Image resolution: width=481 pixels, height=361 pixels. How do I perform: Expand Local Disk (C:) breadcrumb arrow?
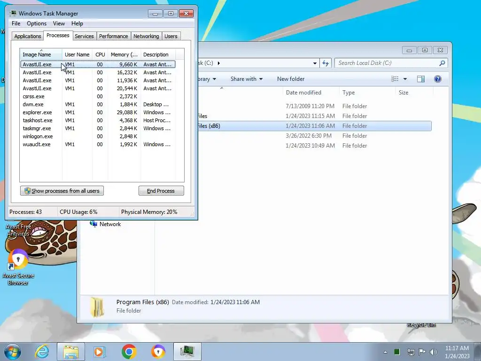tap(219, 63)
